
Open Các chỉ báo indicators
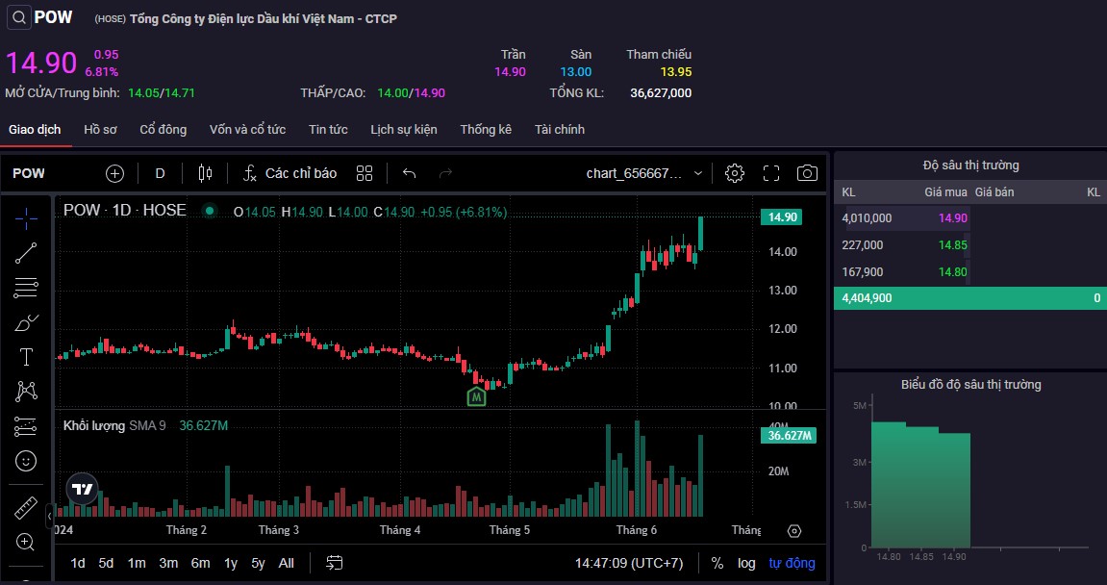coord(289,173)
